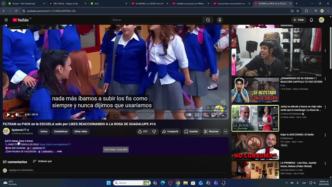Viewport: 332px width, 187px height.
Task: Open more actions three-dot menu
Action: pyautogui.click(x=226, y=131)
